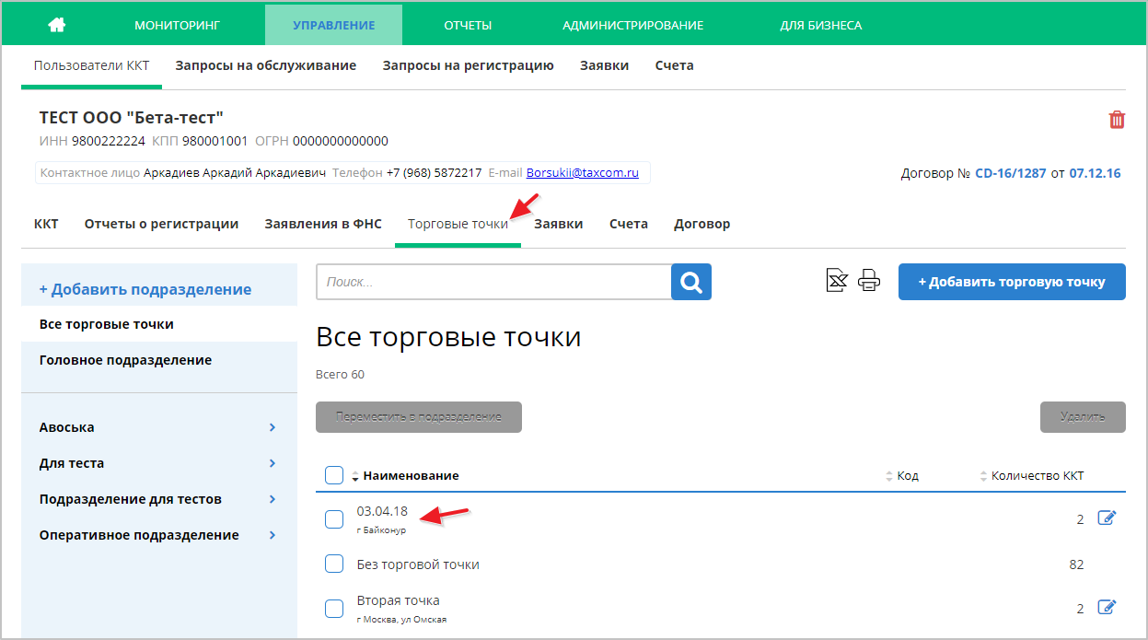1148x640 pixels.
Task: Run the search with the magnifier button
Action: tap(691, 282)
